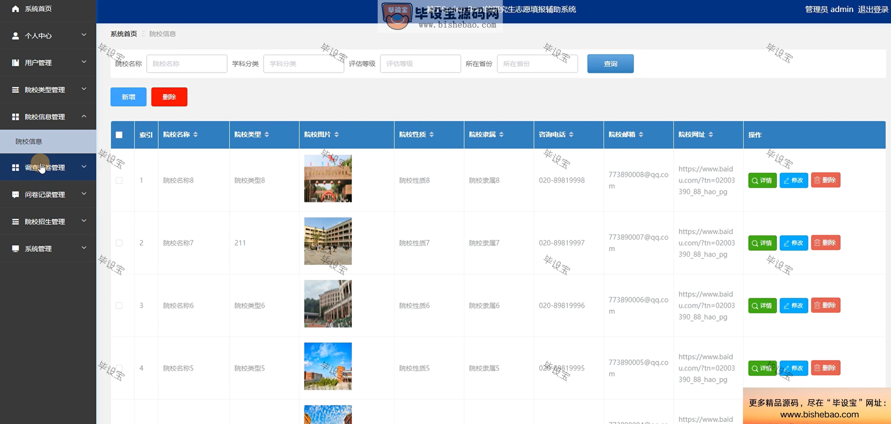Click 修改 for 院校名称5
The height and width of the screenshot is (424, 891).
click(794, 368)
